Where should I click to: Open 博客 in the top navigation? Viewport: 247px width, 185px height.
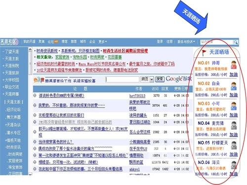(65, 42)
